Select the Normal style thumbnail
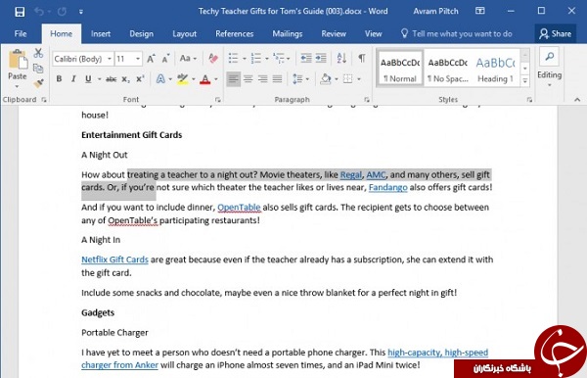Image resolution: width=587 pixels, height=378 pixels. coord(400,69)
